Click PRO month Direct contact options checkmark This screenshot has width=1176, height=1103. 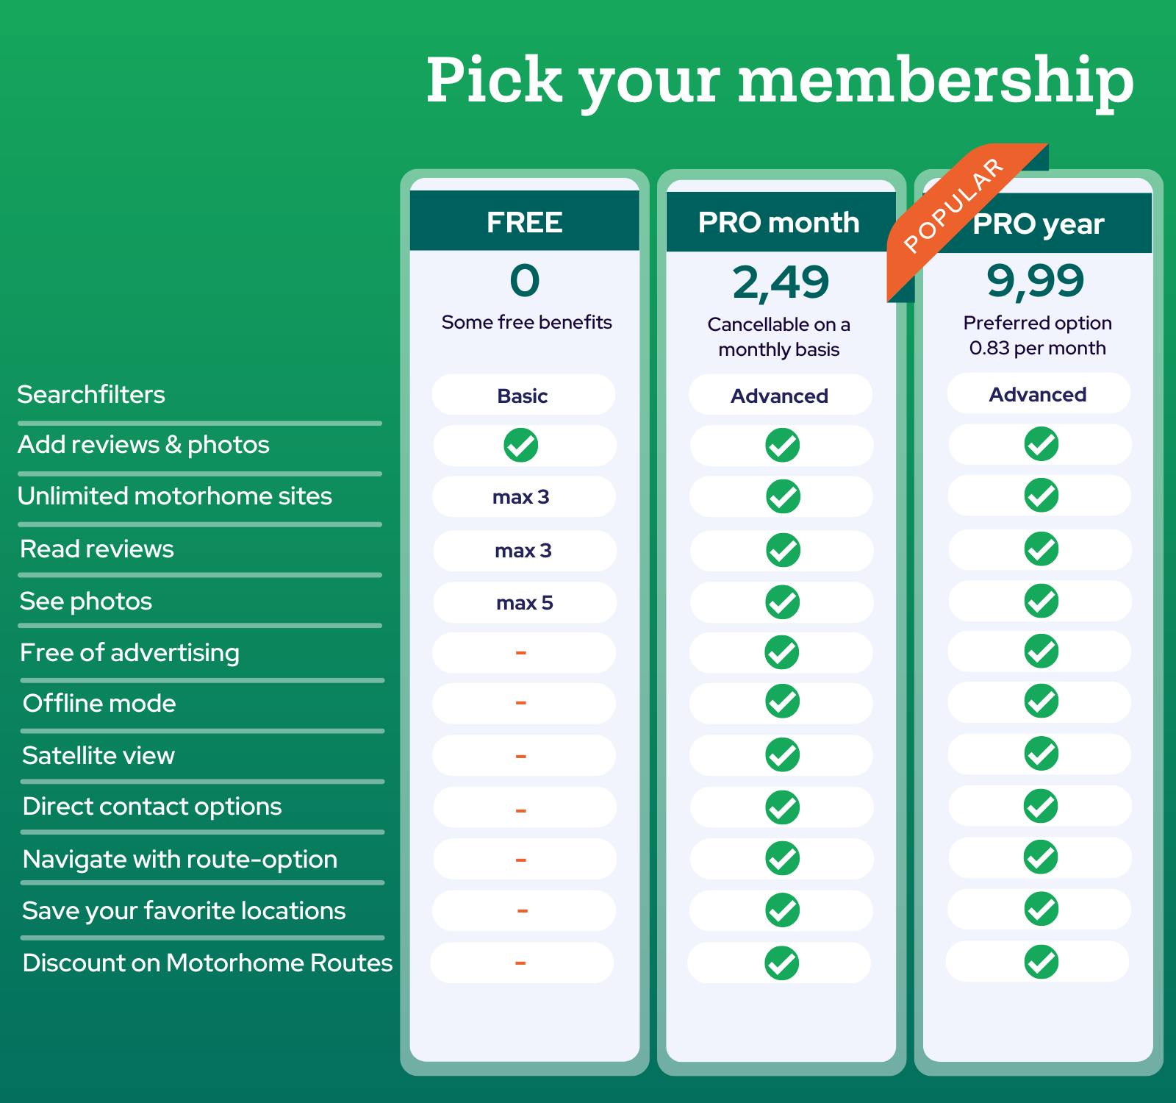782,808
